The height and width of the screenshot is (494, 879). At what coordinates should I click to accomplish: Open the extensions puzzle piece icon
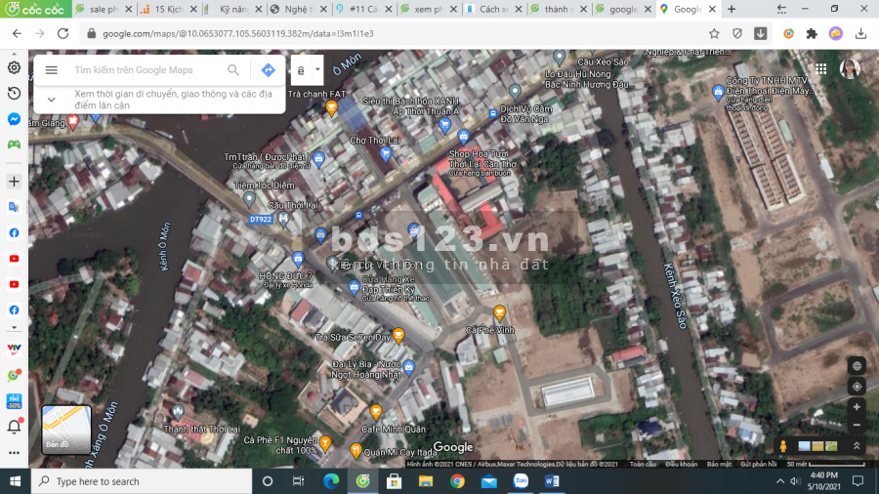point(812,33)
